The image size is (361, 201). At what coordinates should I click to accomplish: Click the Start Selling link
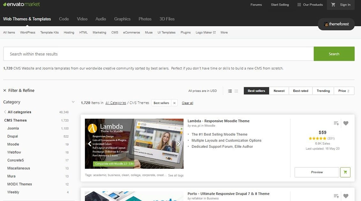point(280,5)
